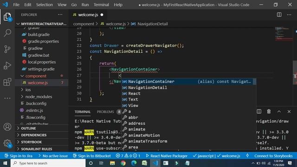Screen dimensions: 297x167
Task: Click the Windows Start button
Action: [5, 163]
